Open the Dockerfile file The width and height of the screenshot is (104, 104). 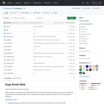pos(9,47)
